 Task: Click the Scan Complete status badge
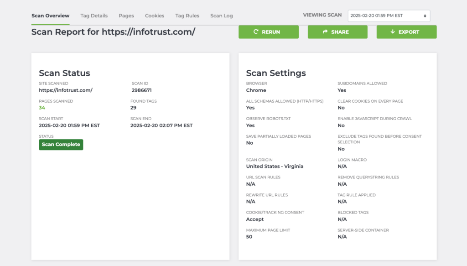61,145
